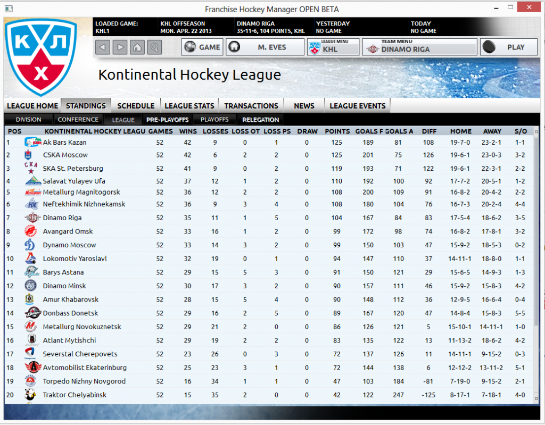Click the Metallurg Magnitogorsk logo
The height and width of the screenshot is (425, 545).
[33, 192]
